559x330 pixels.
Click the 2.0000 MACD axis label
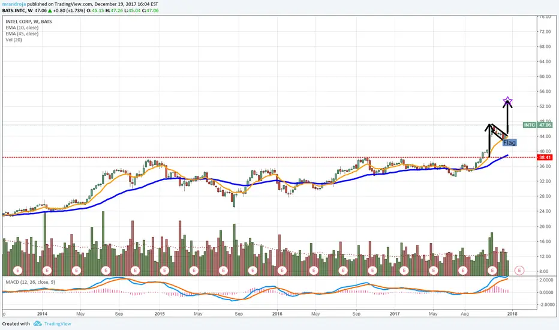tap(546, 280)
